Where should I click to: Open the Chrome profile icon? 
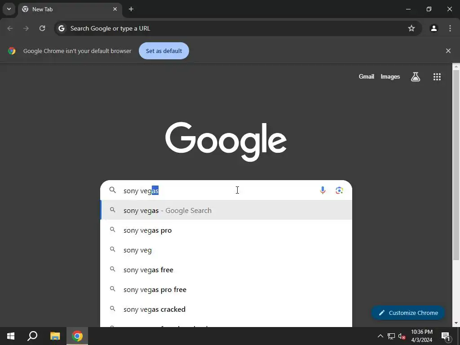click(x=434, y=28)
